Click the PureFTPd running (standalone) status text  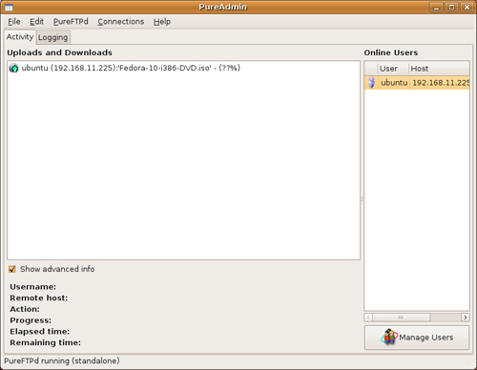[x=62, y=360]
